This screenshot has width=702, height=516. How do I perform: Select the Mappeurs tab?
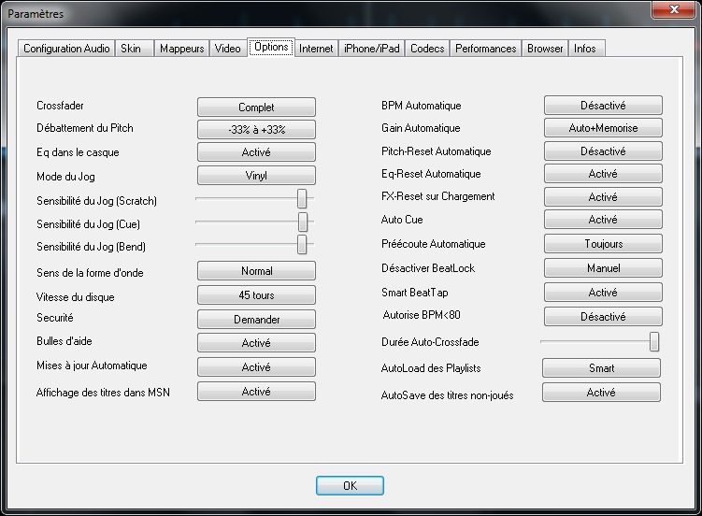[181, 49]
